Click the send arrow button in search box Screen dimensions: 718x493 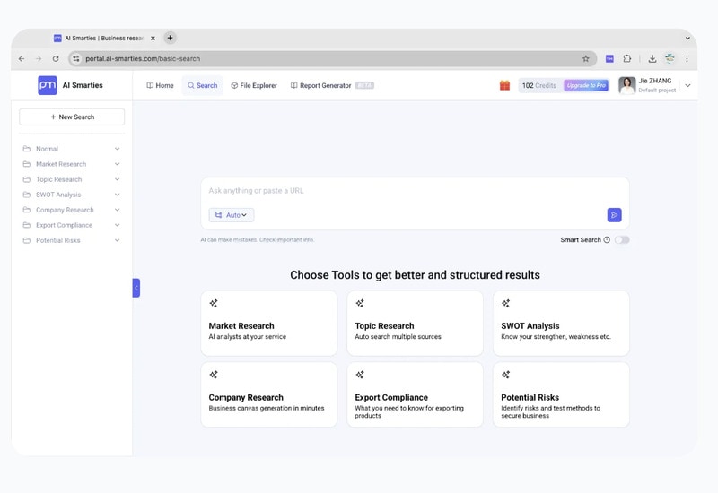[x=614, y=215]
